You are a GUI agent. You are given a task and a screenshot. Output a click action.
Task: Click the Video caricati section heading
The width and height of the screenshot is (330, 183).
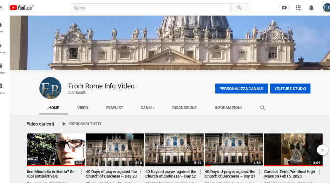[40, 124]
